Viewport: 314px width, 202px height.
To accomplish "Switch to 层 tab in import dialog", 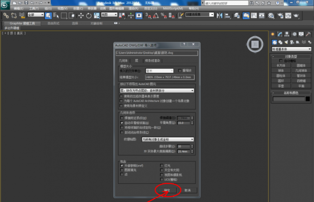I will click(x=137, y=61).
